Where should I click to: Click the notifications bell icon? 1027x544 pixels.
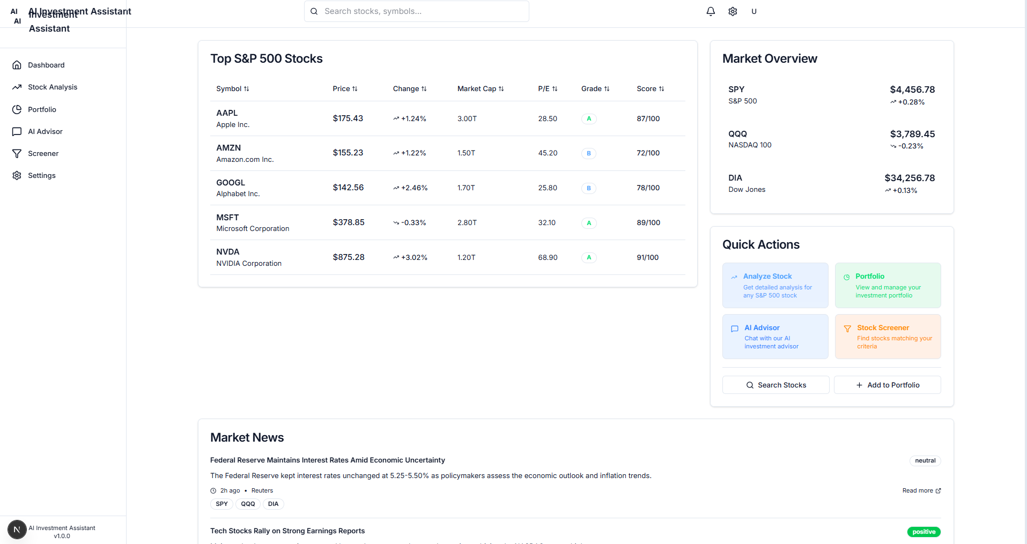(711, 11)
